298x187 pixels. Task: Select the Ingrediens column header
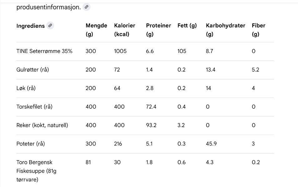30,26
